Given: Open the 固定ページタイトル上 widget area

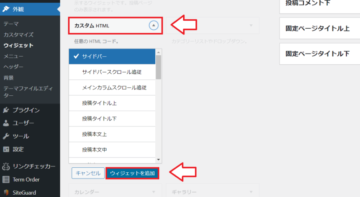Looking at the screenshot, I should [x=319, y=28].
